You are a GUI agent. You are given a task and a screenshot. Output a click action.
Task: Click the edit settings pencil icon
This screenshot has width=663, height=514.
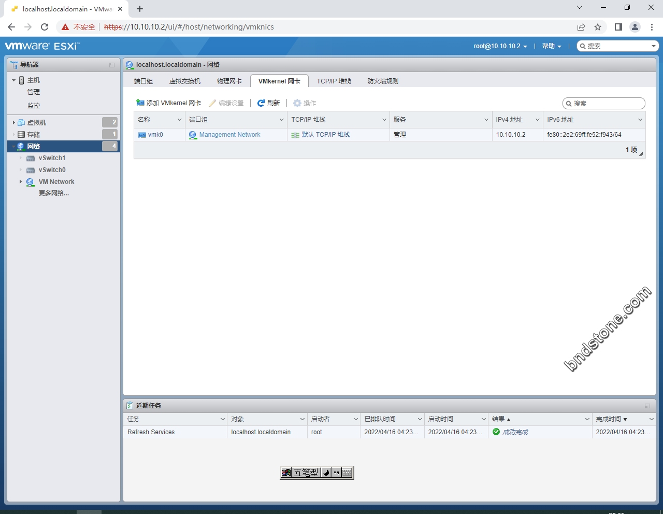[x=212, y=103]
